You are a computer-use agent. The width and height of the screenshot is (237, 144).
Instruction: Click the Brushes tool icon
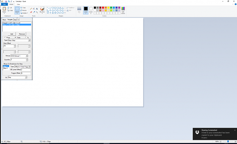pyautogui.click(x=42, y=9)
